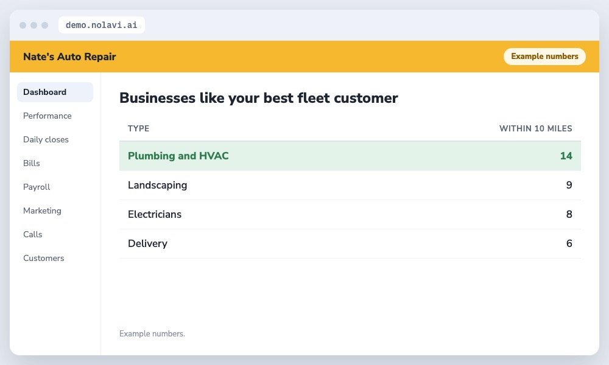Select the Delivery row label

pyautogui.click(x=147, y=243)
